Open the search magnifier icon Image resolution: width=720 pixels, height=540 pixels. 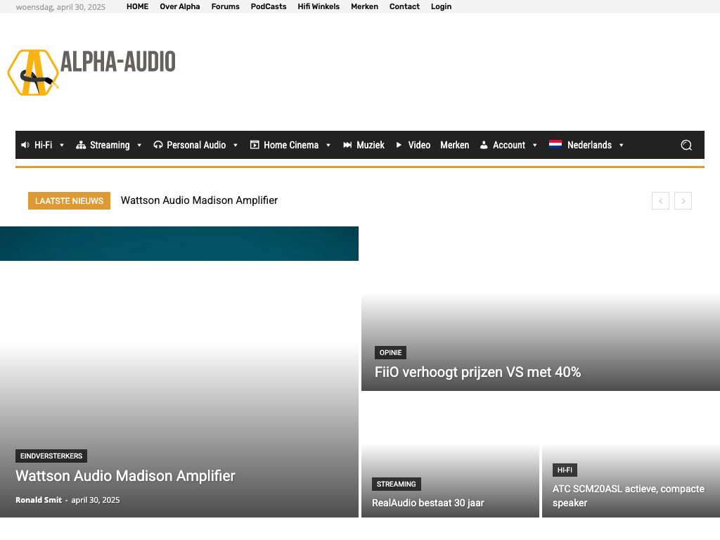(x=686, y=145)
